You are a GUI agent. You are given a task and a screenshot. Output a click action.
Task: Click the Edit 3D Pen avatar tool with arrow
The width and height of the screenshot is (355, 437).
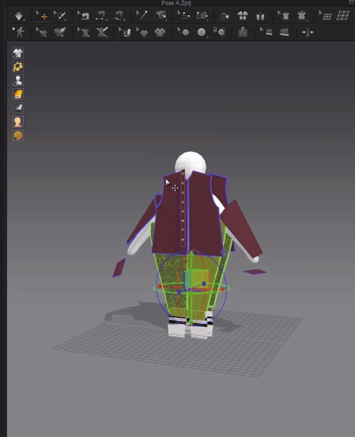125,32
